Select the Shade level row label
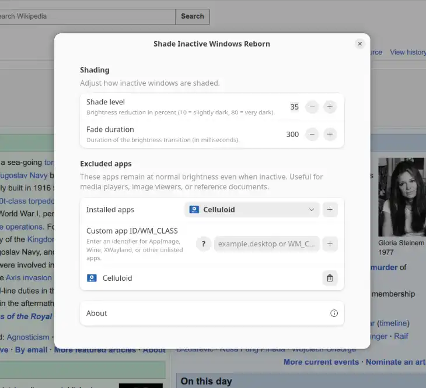This screenshot has width=426, height=388. [106, 102]
